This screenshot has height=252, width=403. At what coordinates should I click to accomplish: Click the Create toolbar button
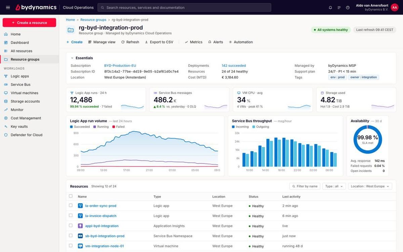pos(74,42)
